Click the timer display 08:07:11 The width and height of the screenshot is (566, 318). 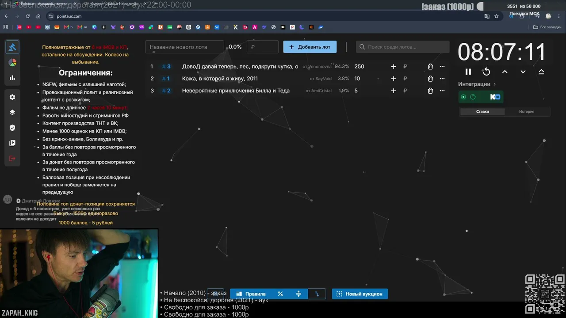tap(502, 52)
